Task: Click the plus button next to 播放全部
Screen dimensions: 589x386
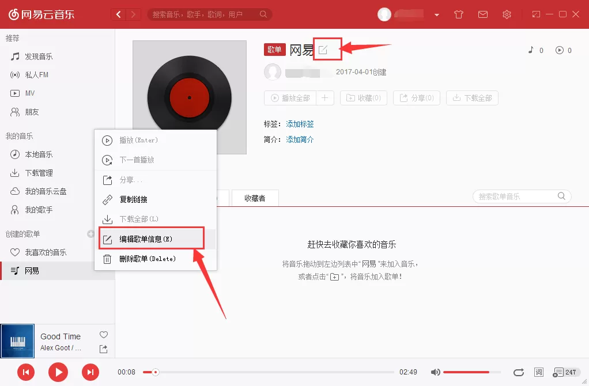Action: (325, 98)
